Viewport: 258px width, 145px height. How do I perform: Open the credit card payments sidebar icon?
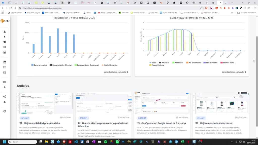click(5, 67)
